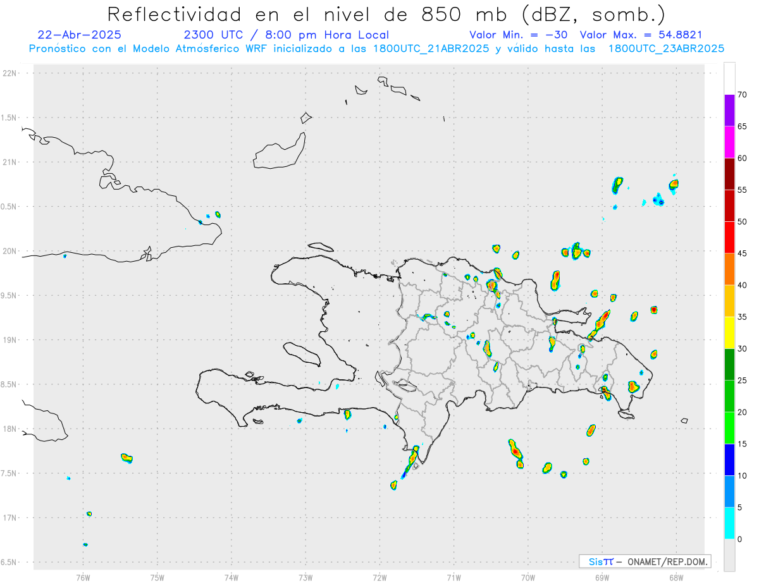759x586 pixels.
Task: Select the magenta 60–65 dBZ colorbar segment
Action: (x=729, y=142)
